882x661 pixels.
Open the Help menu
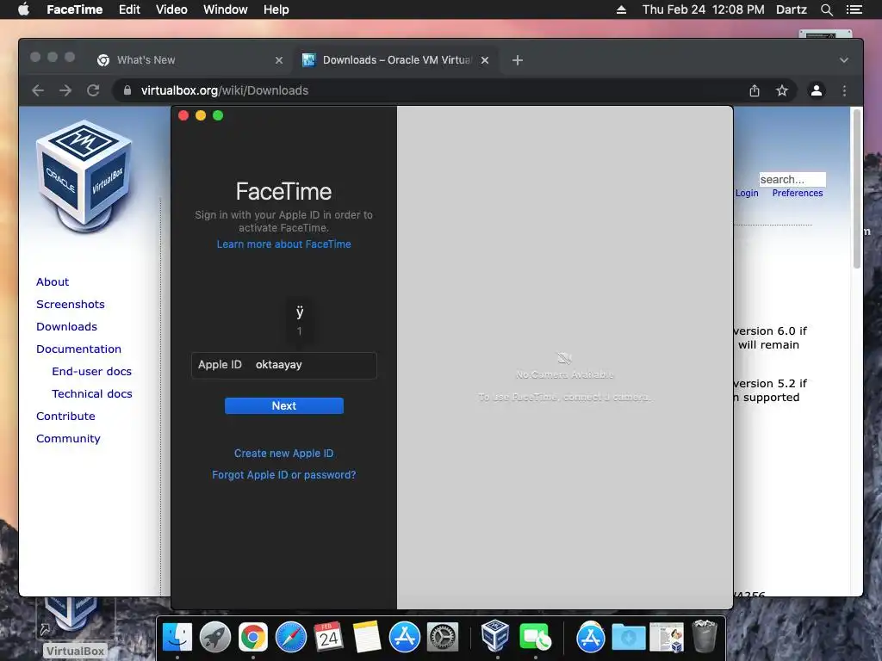276,9
